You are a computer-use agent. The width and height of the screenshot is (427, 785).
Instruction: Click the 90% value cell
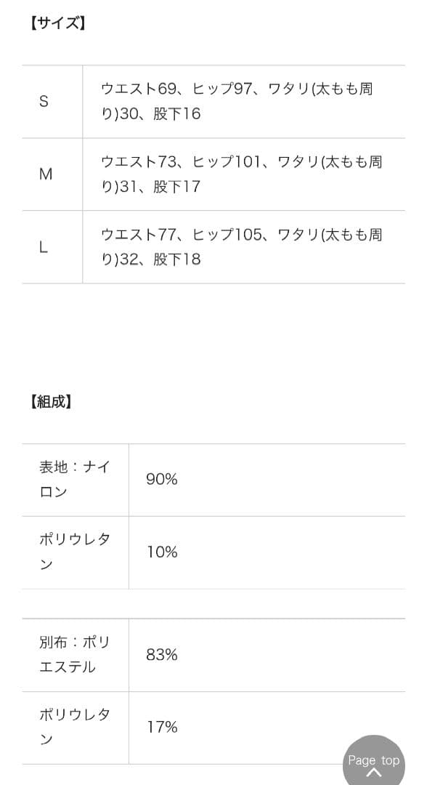[161, 480]
